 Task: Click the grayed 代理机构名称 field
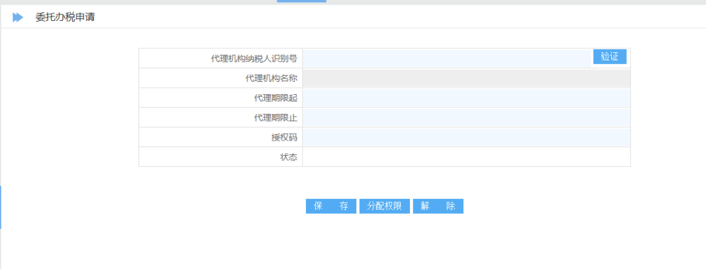pos(466,79)
